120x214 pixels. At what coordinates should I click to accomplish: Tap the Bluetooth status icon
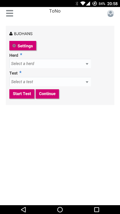coord(77,3)
